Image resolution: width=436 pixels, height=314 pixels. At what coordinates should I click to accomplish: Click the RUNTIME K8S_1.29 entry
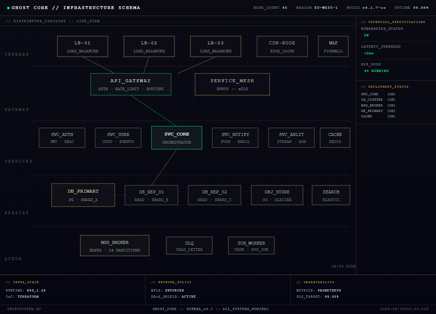tap(26, 290)
